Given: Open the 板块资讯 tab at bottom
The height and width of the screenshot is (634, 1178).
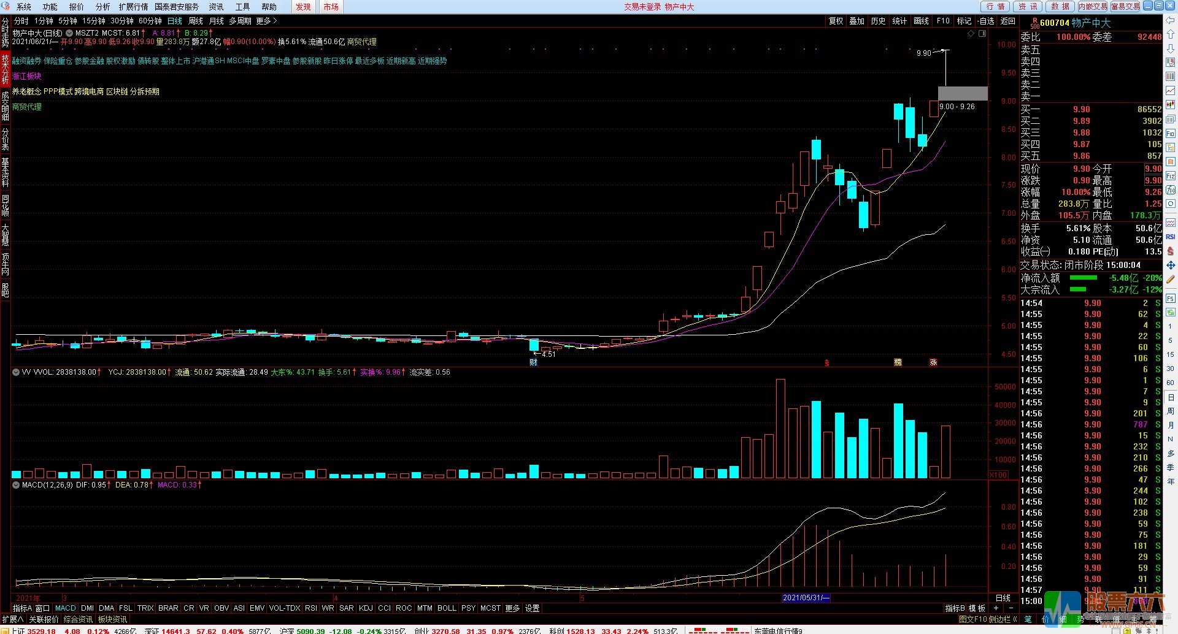Looking at the screenshot, I should click(x=112, y=619).
